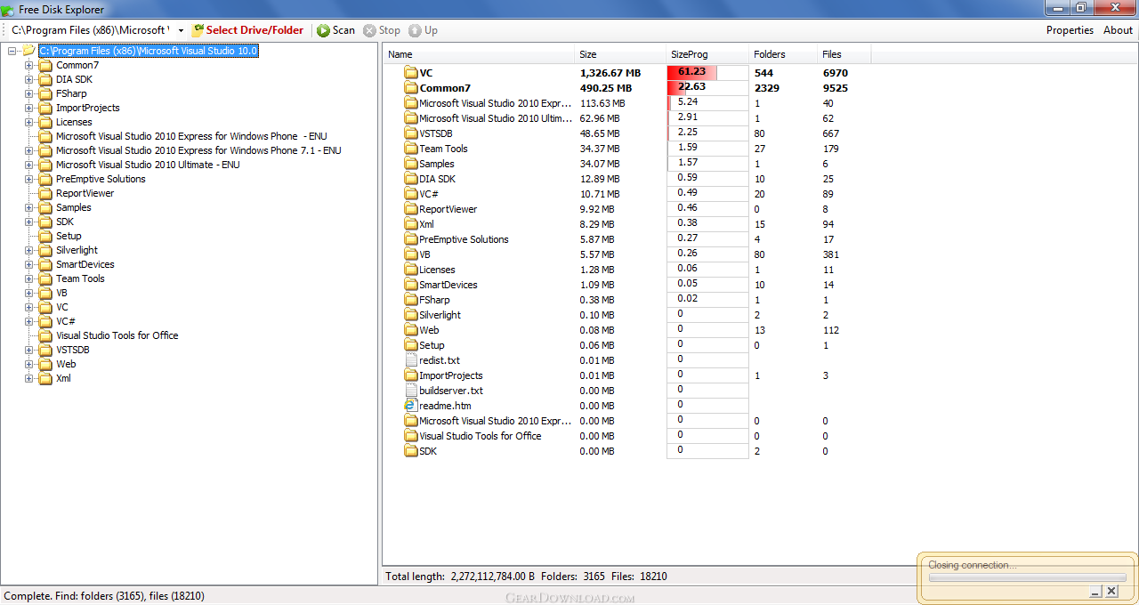Image resolution: width=1139 pixels, height=605 pixels.
Task: Open the About menu
Action: point(1118,30)
